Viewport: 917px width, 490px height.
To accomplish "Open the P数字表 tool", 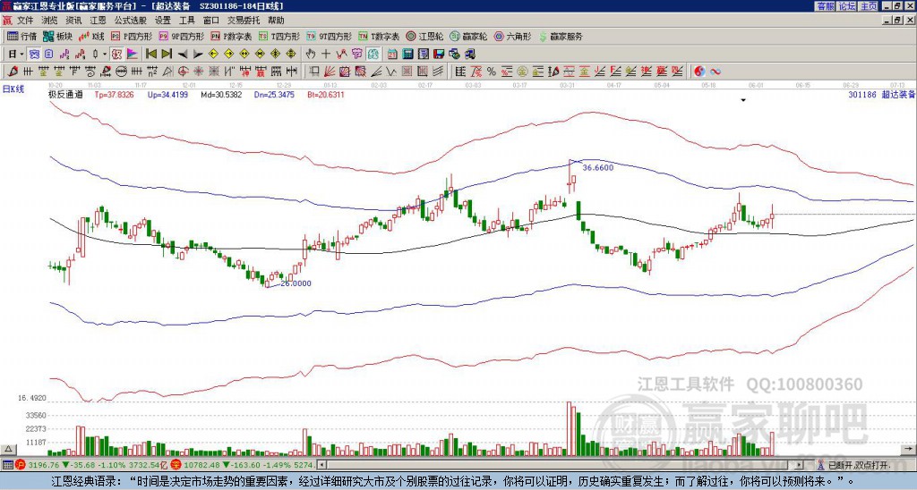I will (x=231, y=36).
